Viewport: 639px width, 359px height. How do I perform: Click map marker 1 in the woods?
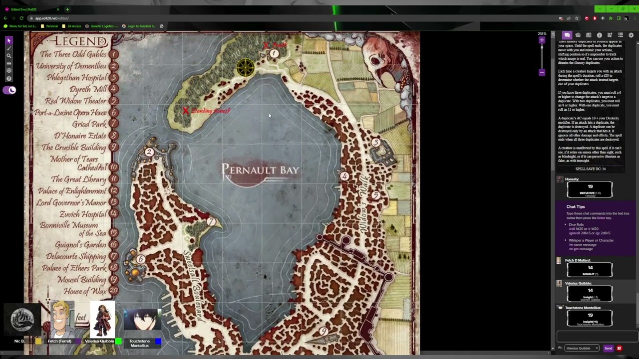274,53
